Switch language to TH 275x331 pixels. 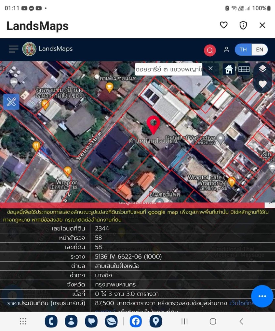tap(243, 50)
